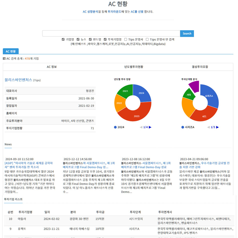Click the 홈페이지 row label

(12, 113)
